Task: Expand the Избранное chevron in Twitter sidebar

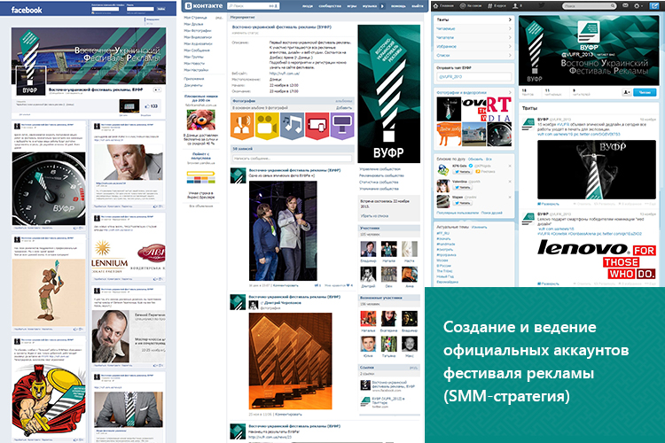Action: 509,46
